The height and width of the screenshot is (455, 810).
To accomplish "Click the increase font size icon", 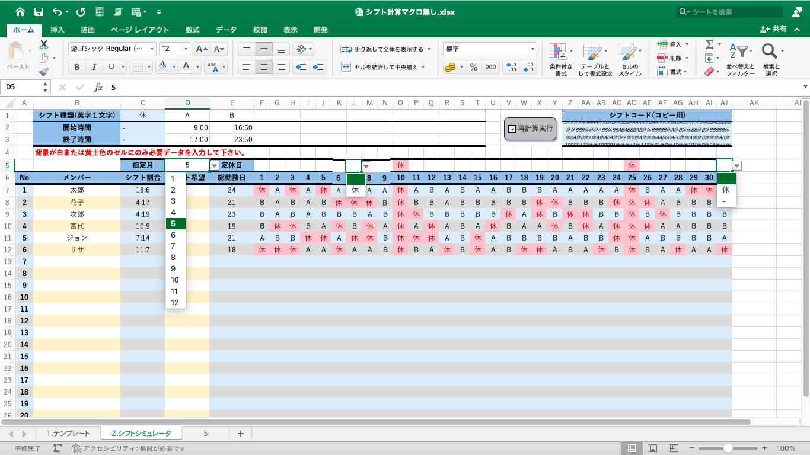I will (201, 49).
